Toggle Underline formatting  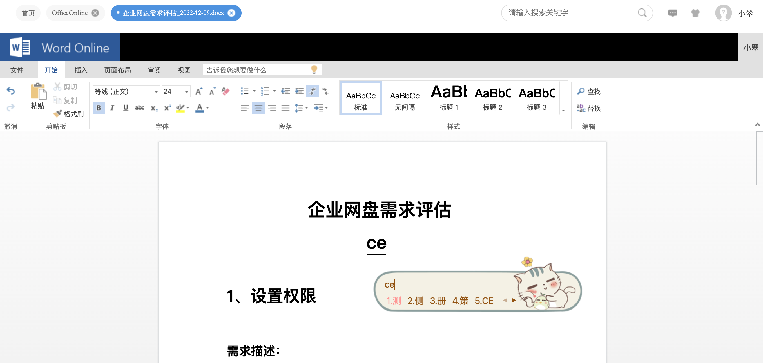126,108
